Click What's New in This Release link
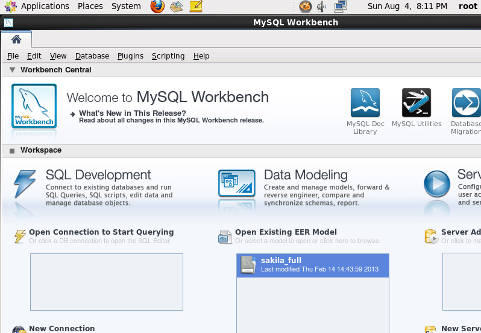 click(x=133, y=113)
